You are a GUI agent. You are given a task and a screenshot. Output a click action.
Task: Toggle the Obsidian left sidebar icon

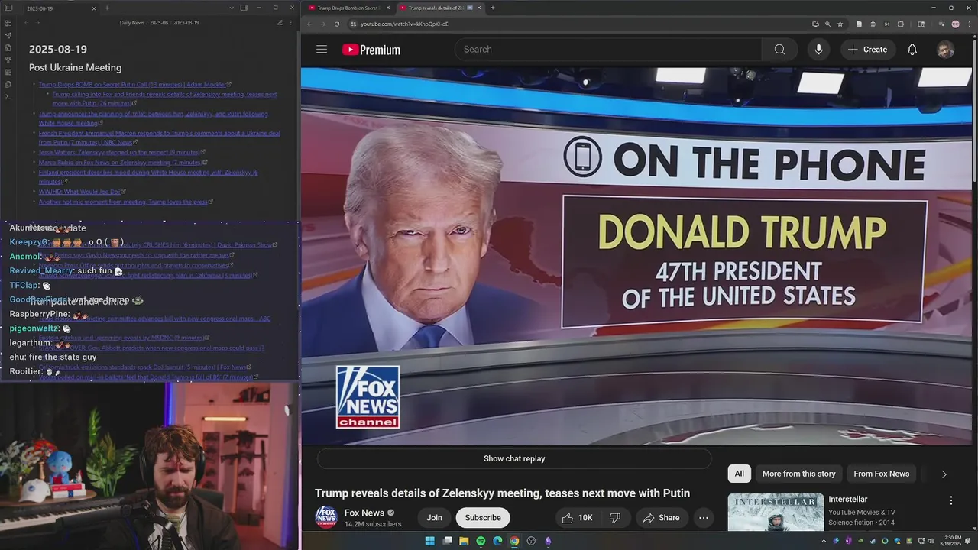click(x=8, y=8)
